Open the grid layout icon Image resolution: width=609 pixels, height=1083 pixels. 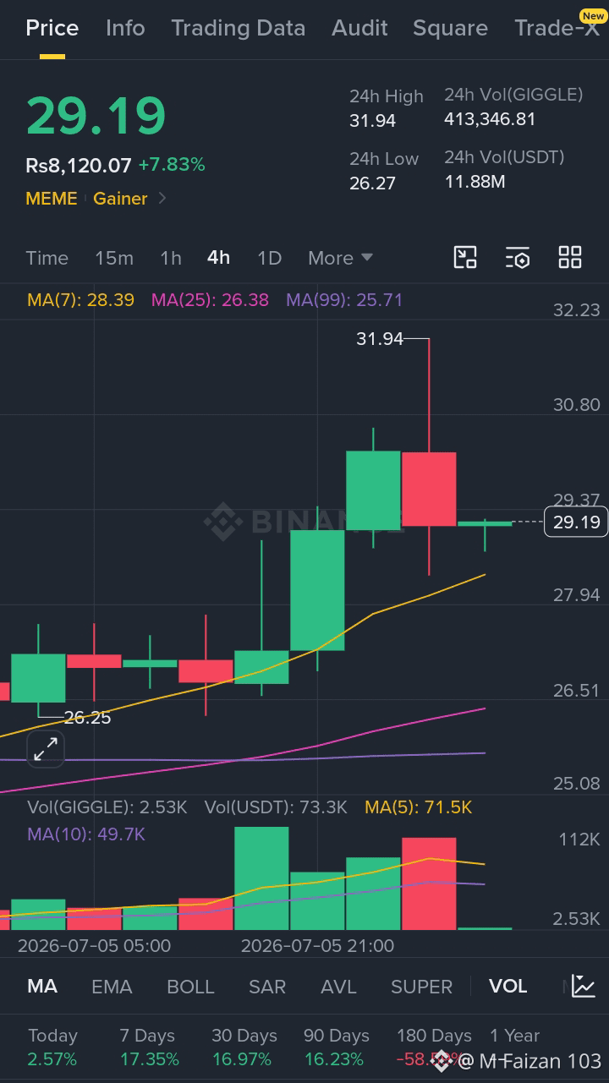coord(570,258)
